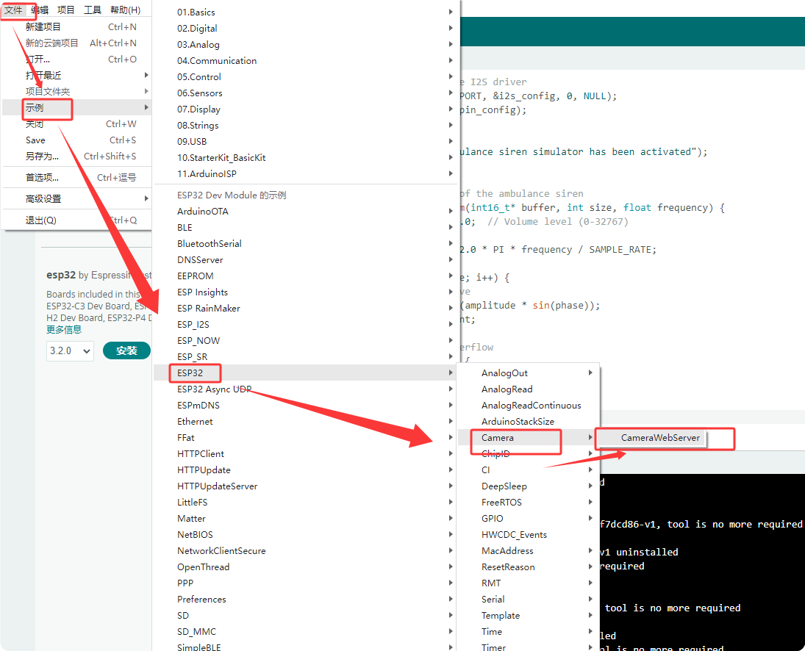The image size is (805, 651).
Task: Select 另存为... menu entry
Action: tap(77, 156)
